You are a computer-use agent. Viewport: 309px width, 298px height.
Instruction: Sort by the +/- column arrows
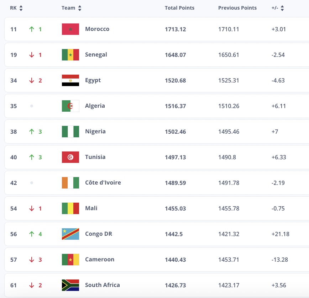[x=282, y=8]
